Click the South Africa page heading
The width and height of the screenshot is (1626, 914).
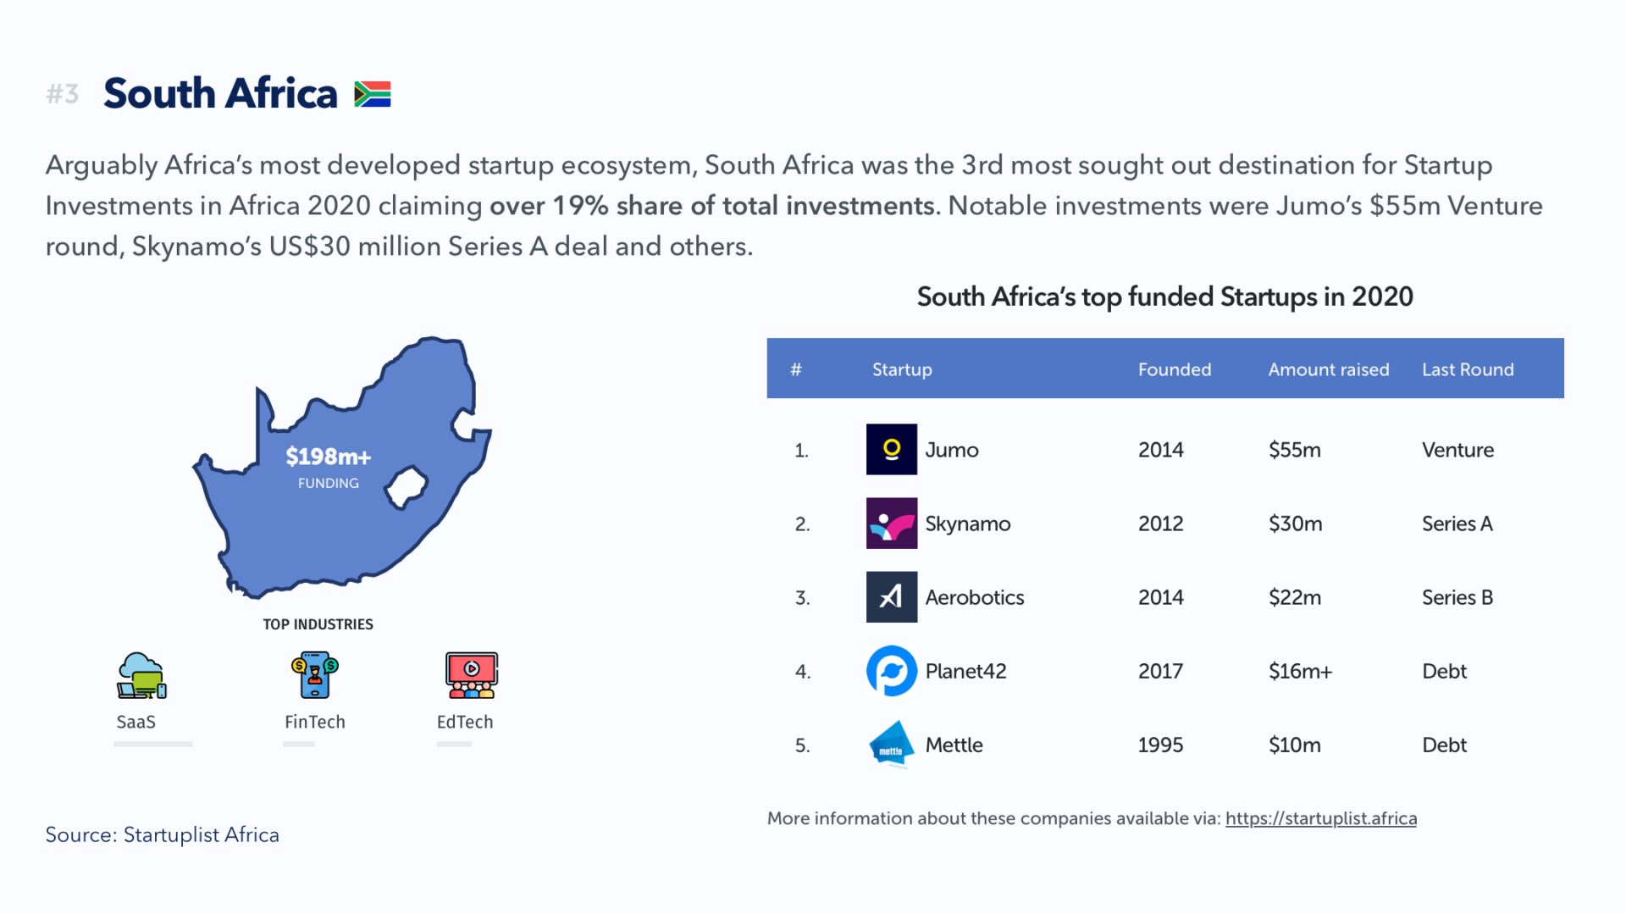coord(220,93)
